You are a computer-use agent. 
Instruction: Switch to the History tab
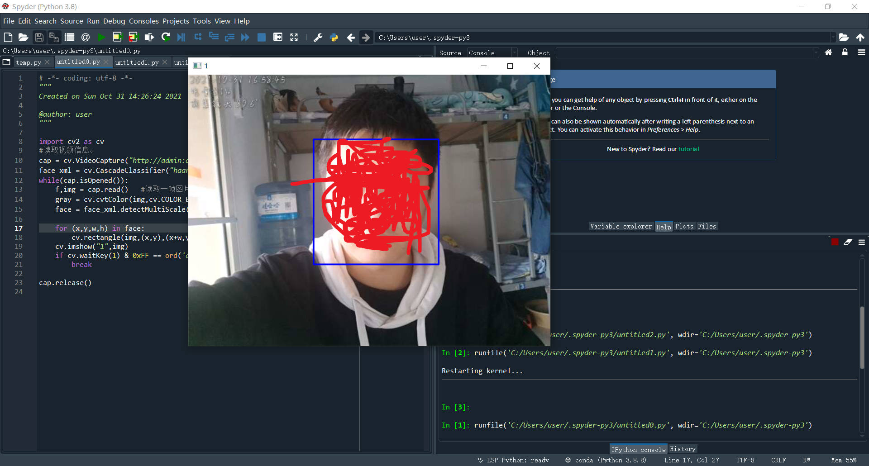[683, 449]
